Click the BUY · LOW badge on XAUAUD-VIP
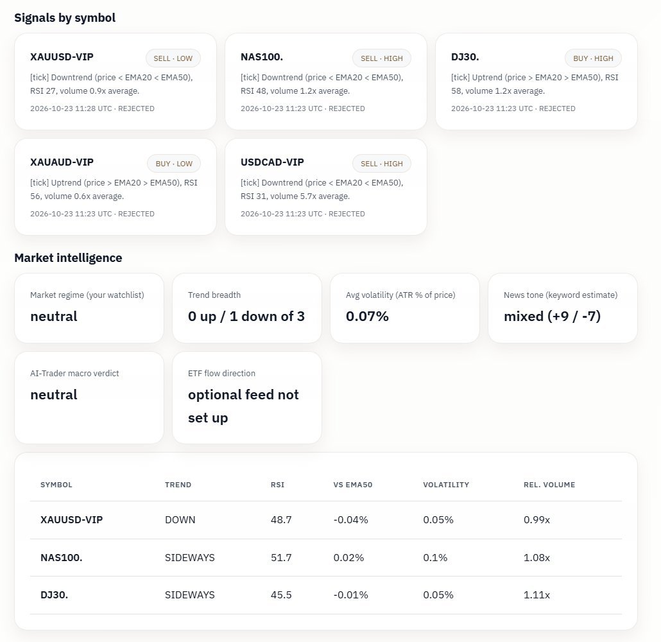The height and width of the screenshot is (642, 661). [174, 164]
